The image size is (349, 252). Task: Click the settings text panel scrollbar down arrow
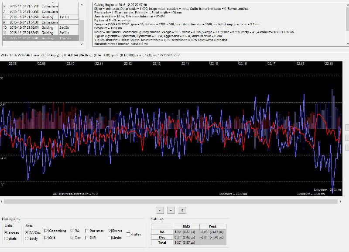(x=348, y=44)
